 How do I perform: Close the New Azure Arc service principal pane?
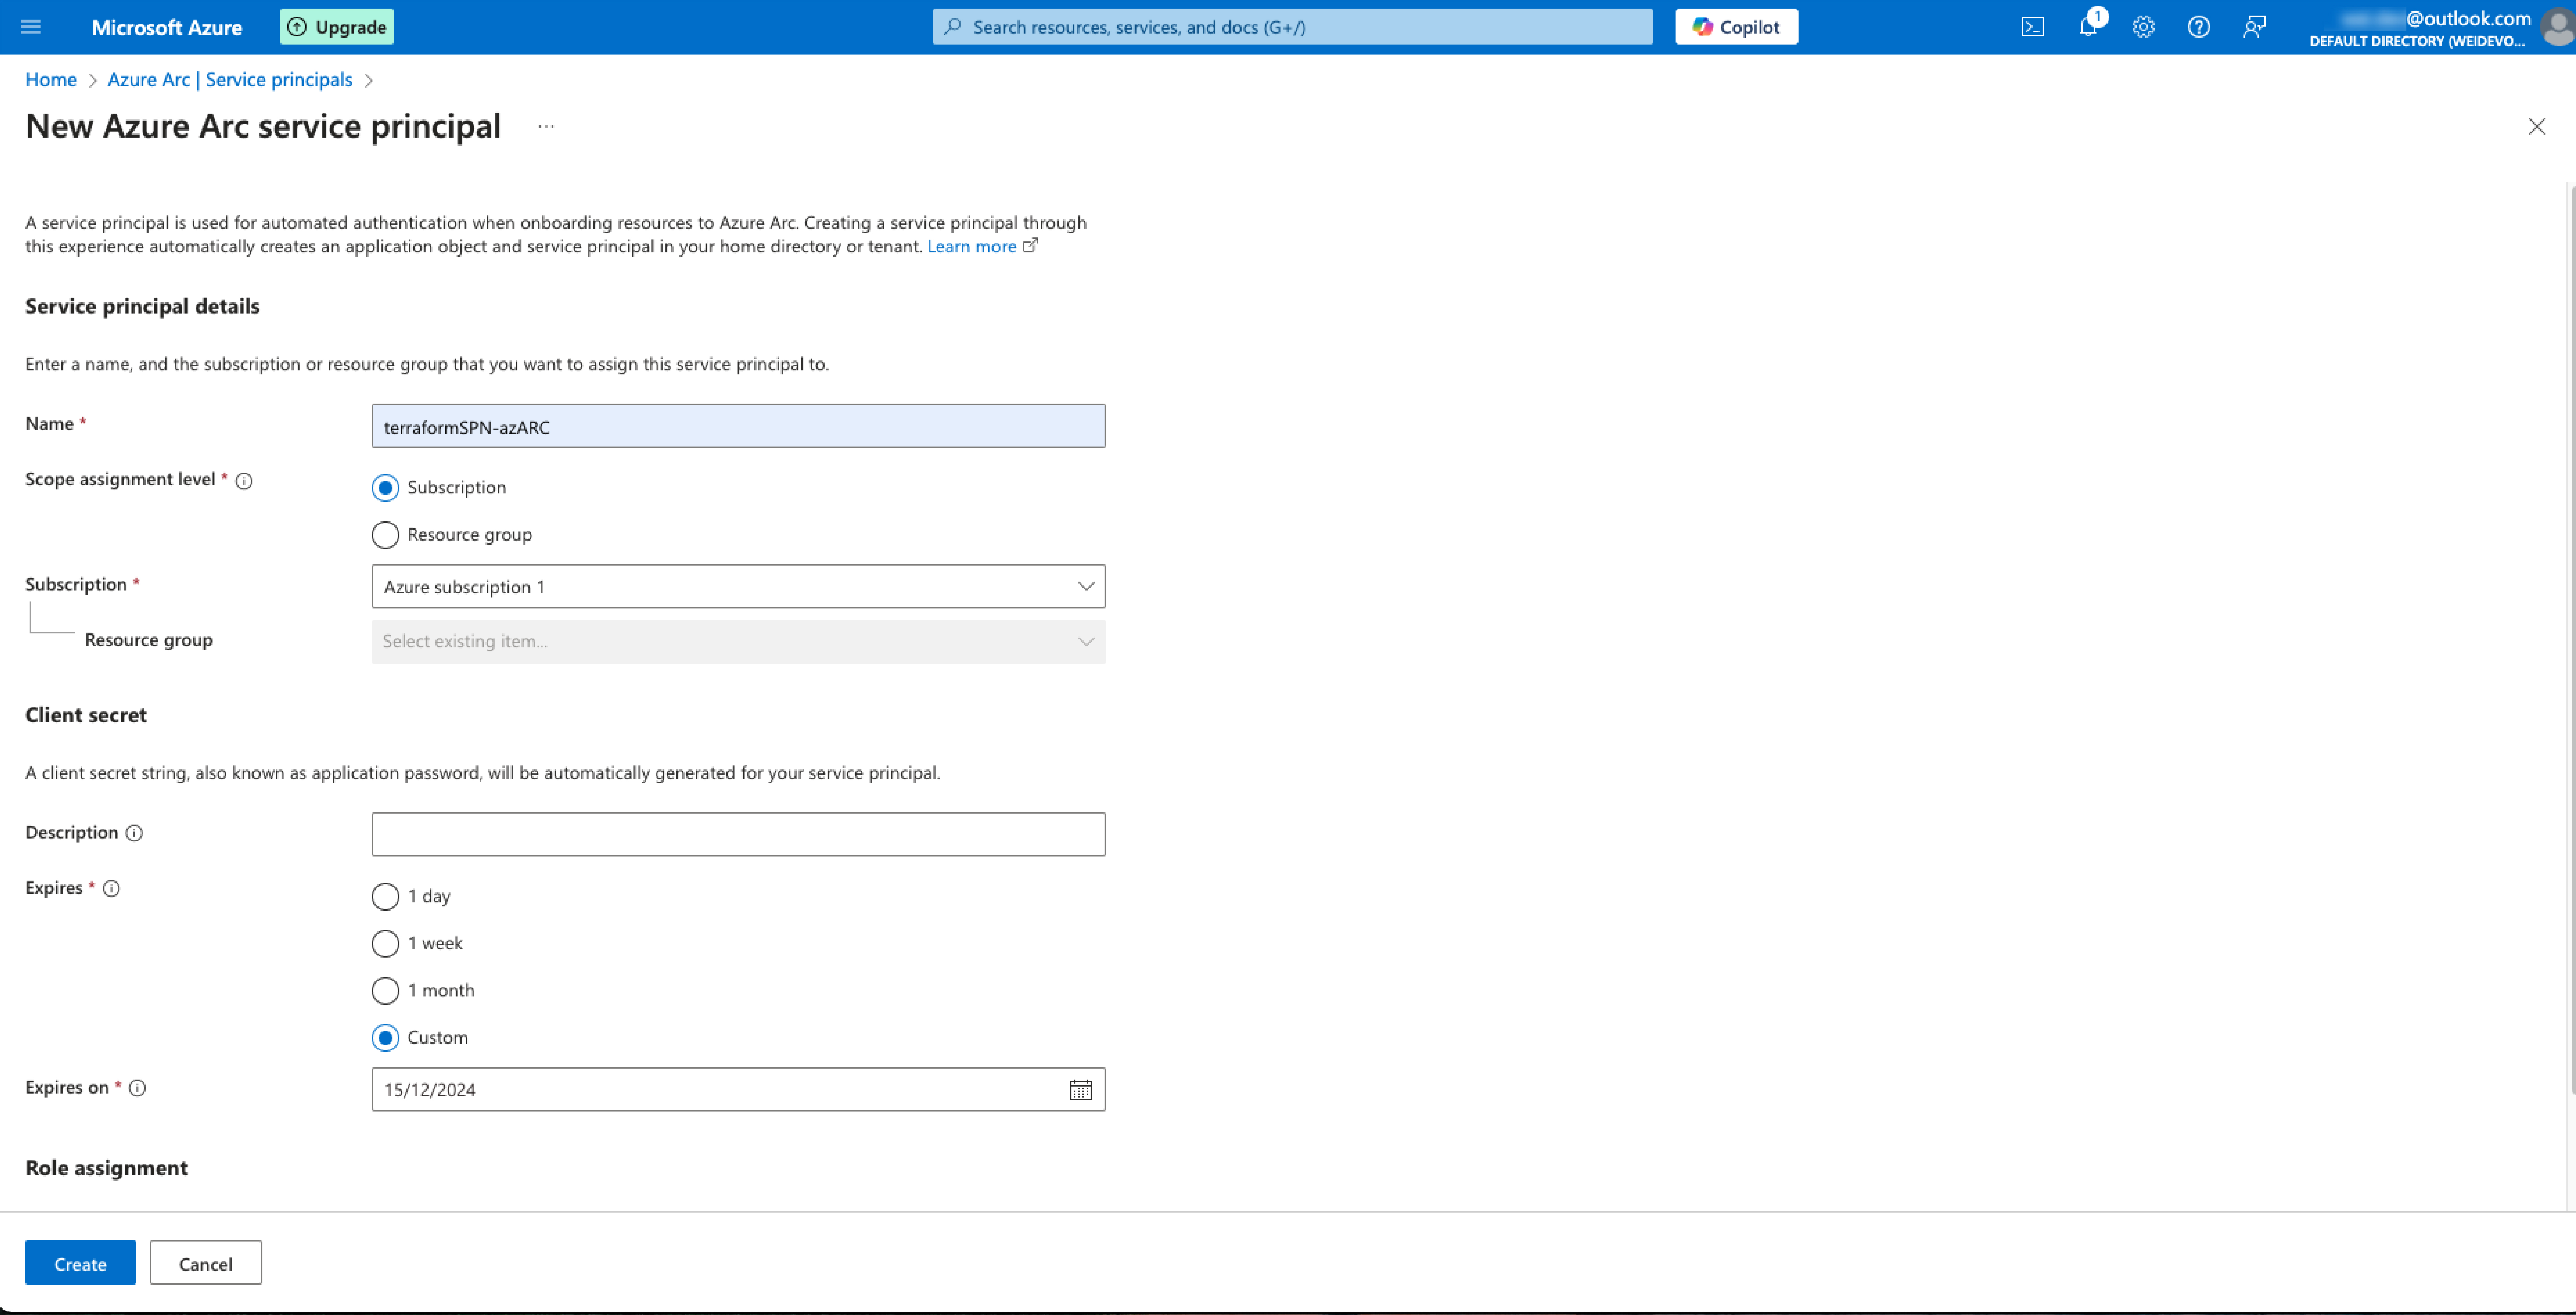point(2537,126)
